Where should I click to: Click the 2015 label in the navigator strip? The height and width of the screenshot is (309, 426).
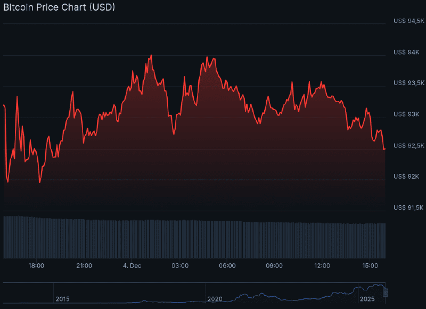point(63,299)
